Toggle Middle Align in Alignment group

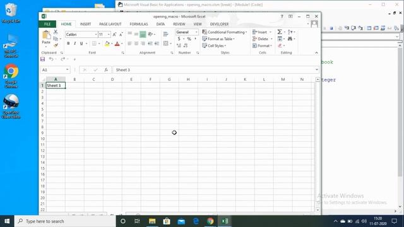pos(136,34)
